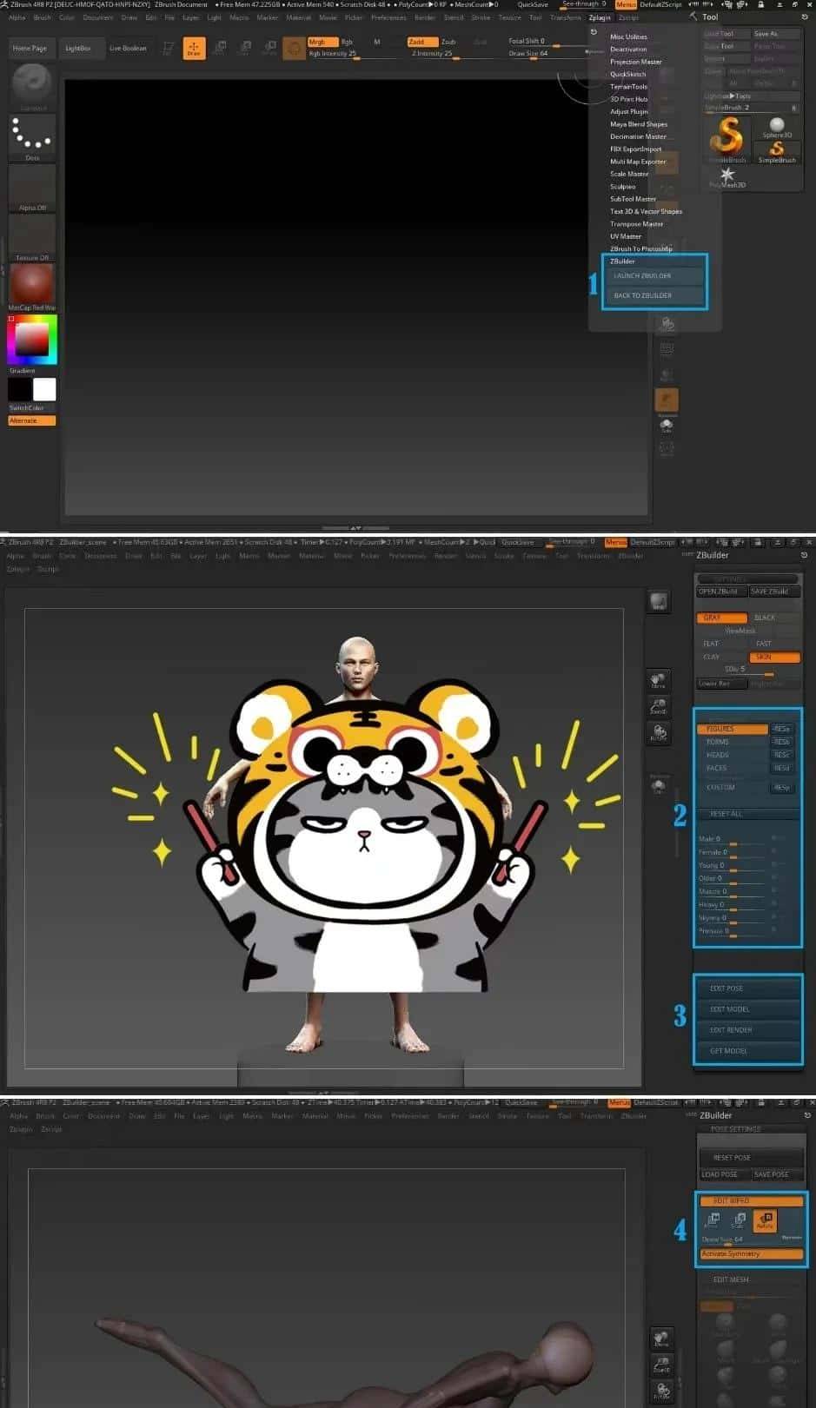
Task: Click Move icon in bottom pose viewport
Action: pos(661,1339)
